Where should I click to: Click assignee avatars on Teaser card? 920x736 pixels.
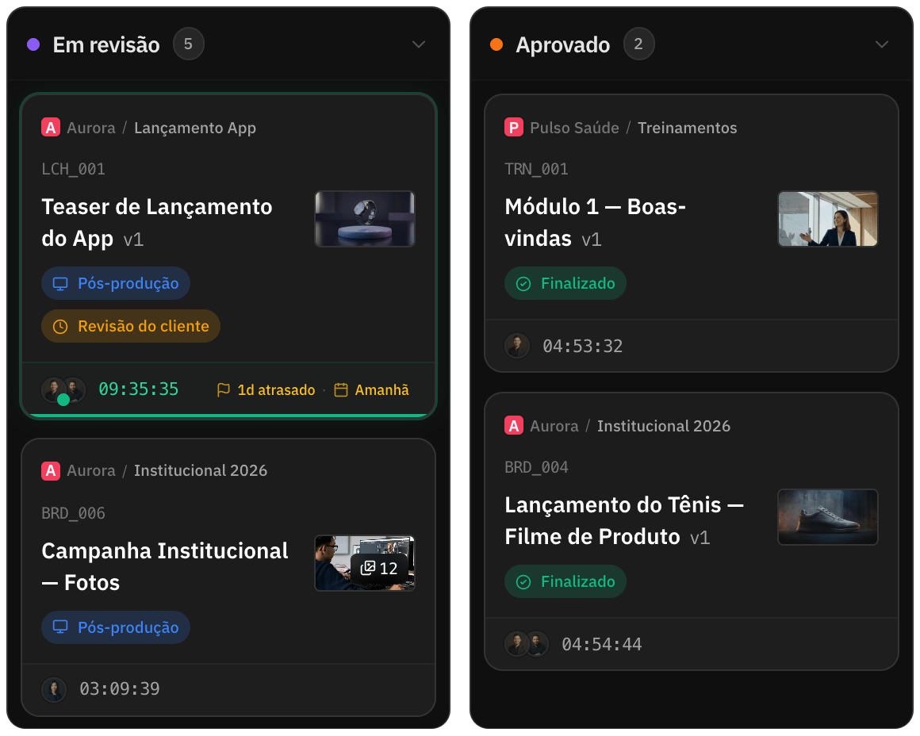click(63, 389)
